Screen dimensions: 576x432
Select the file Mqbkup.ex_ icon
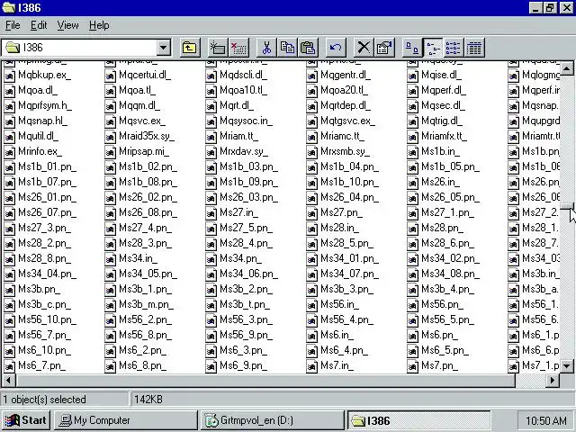pos(9,76)
